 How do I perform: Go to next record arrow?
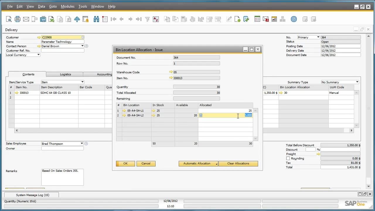click(x=130, y=19)
